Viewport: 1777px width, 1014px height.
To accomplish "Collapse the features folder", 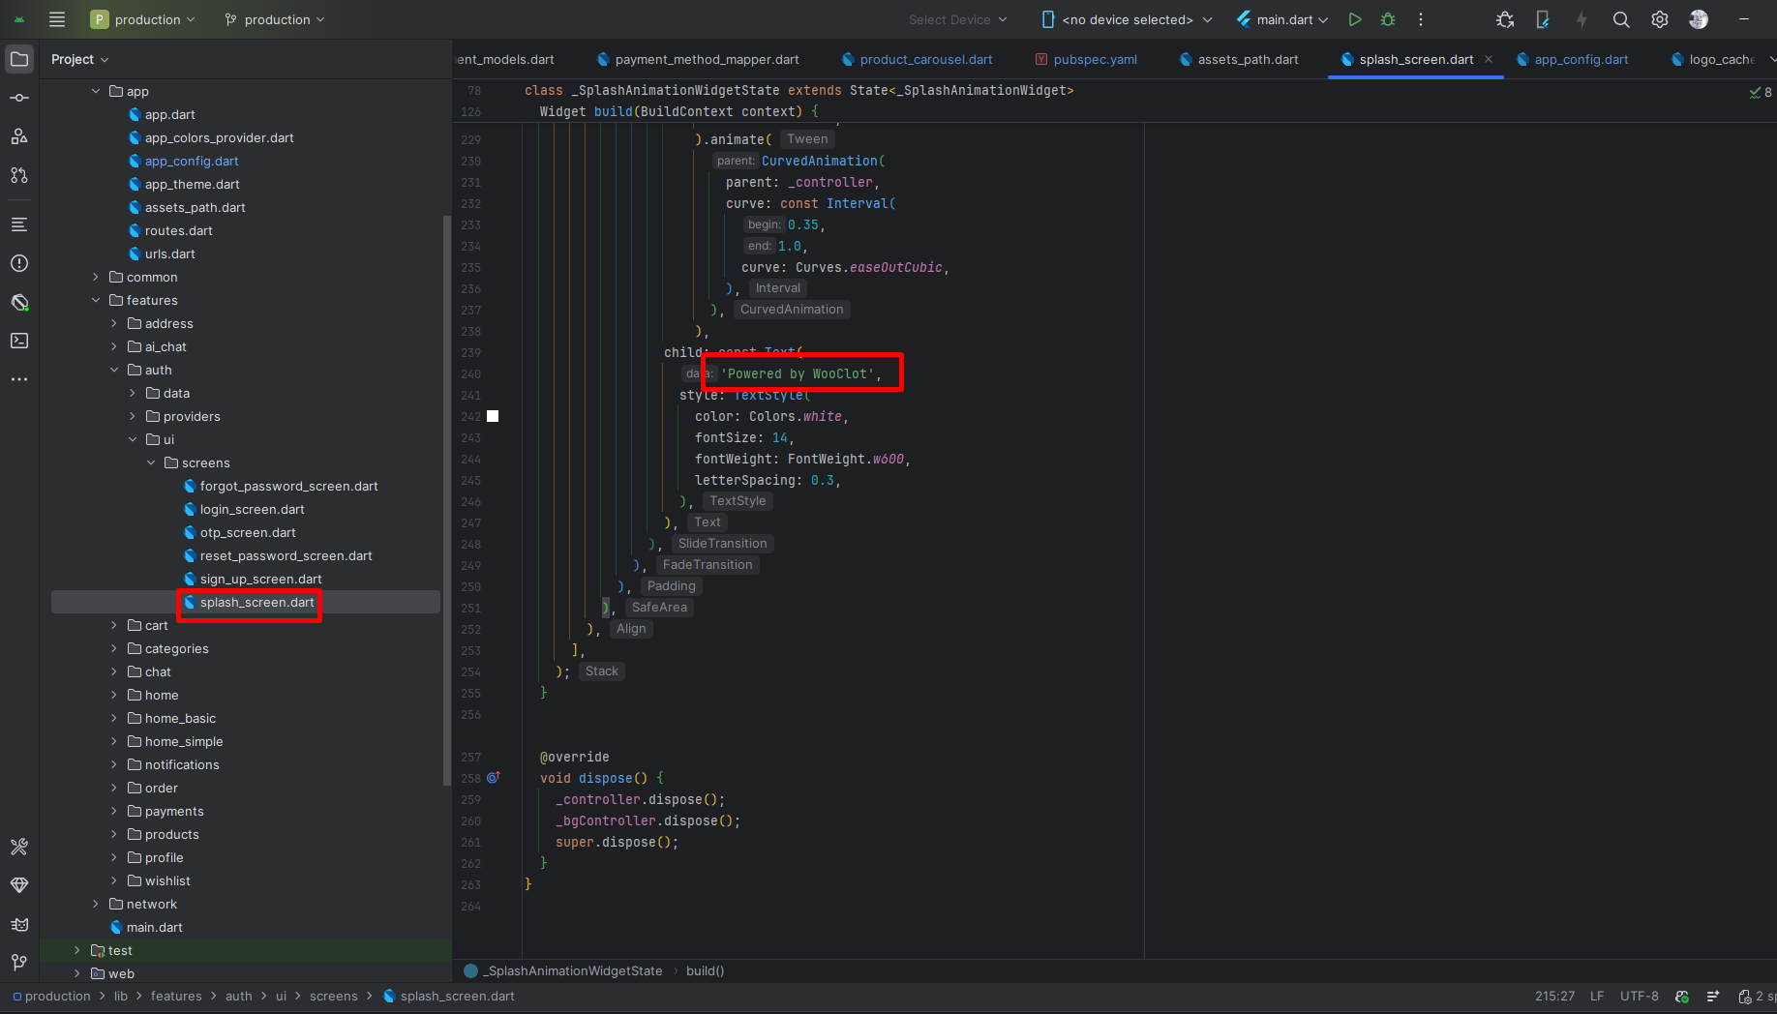I will [96, 301].
